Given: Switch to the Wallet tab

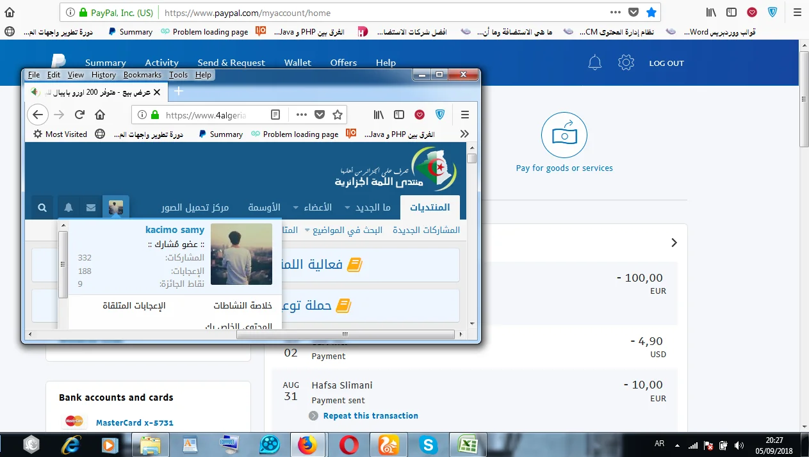Looking at the screenshot, I should [x=297, y=63].
